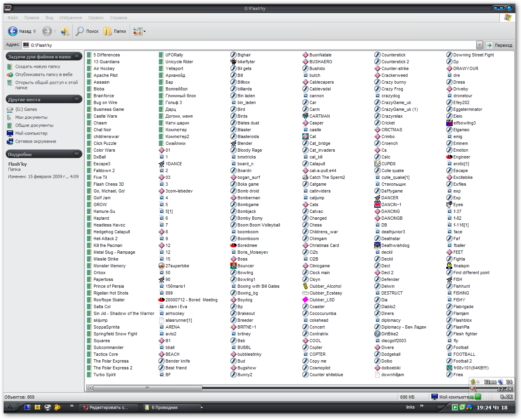
Task: Click the up-one-level folder toolbar icon
Action: coord(65,31)
